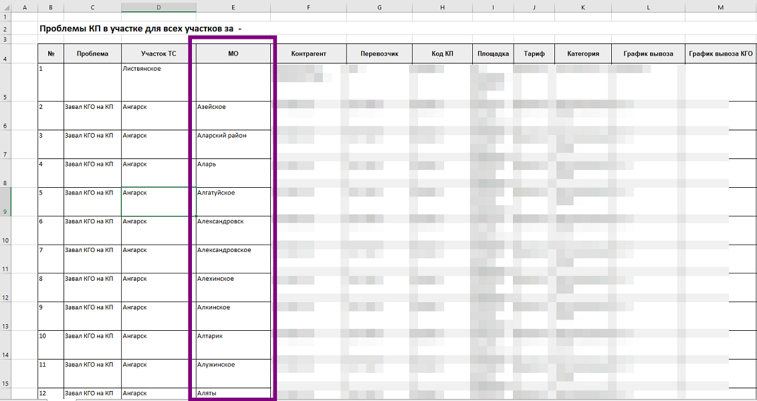Click the Перевозчик header cell
The width and height of the screenshot is (757, 401).
coord(379,53)
